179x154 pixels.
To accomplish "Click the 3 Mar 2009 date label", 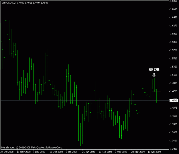I will [x=121, y=152].
